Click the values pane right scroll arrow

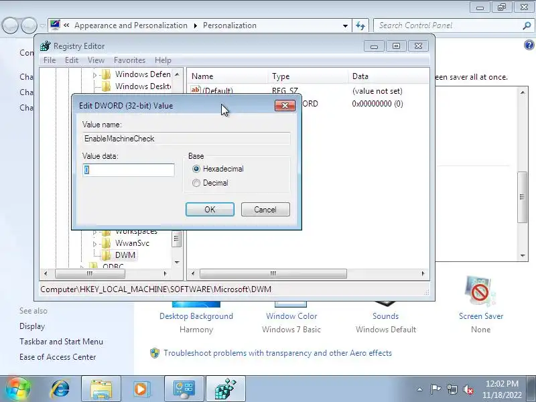point(423,273)
